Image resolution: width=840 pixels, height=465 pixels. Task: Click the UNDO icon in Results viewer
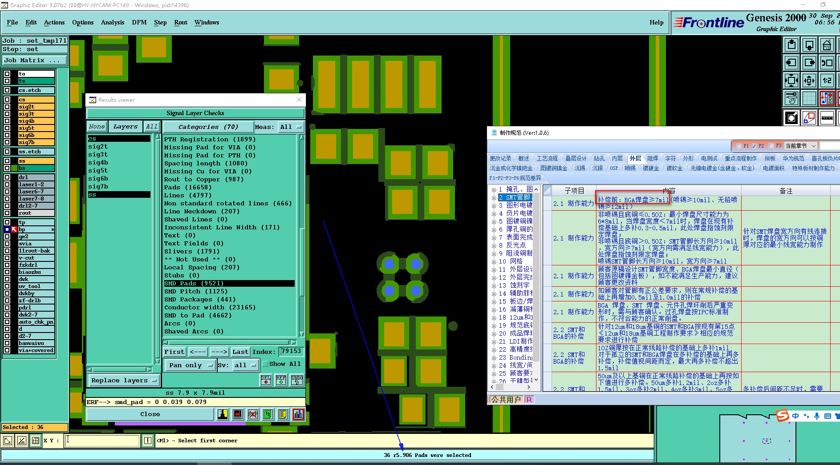pos(297,380)
